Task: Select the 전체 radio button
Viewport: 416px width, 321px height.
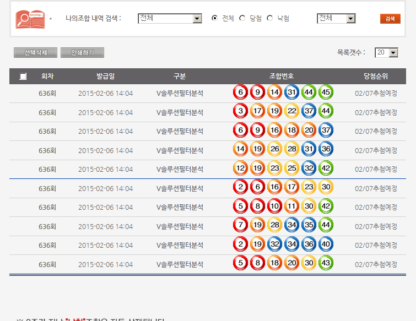Action: pyautogui.click(x=215, y=19)
